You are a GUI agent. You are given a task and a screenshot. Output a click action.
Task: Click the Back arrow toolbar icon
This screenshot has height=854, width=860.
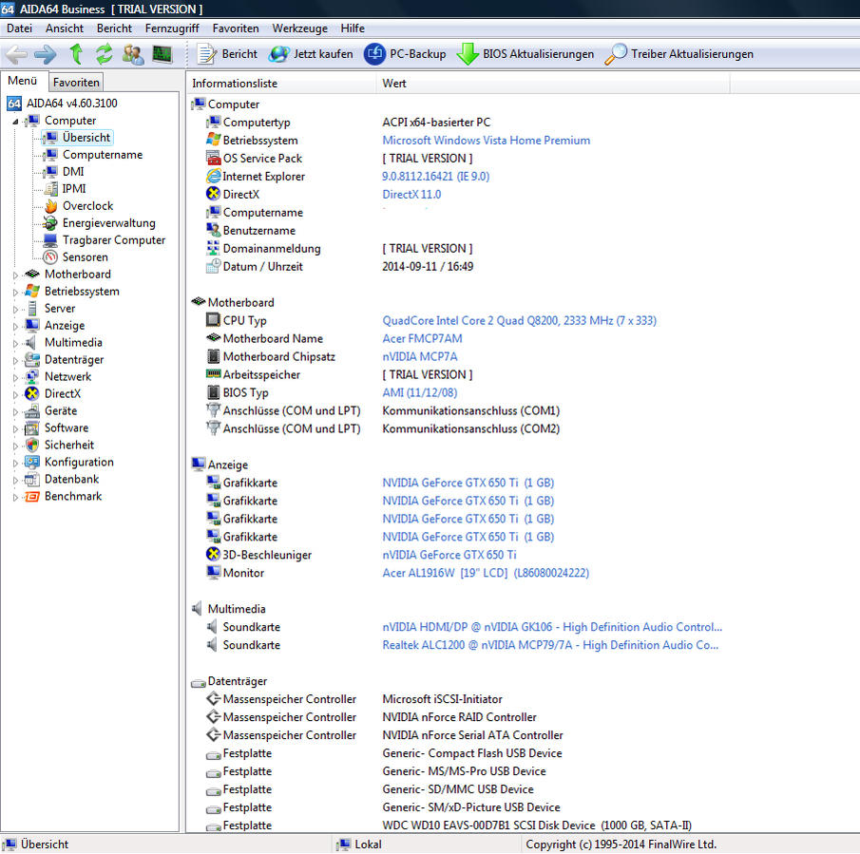[x=16, y=54]
